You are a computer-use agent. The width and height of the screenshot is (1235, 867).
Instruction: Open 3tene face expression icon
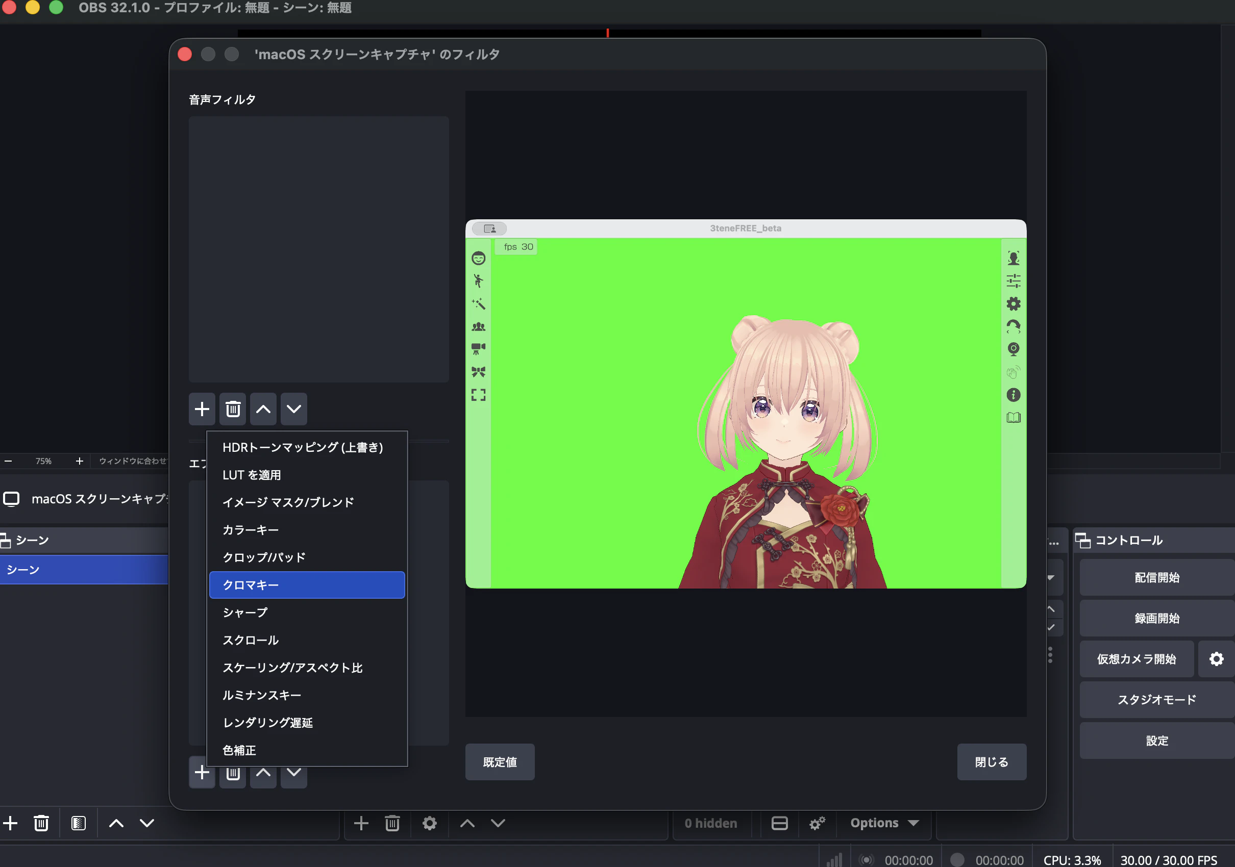[478, 259]
